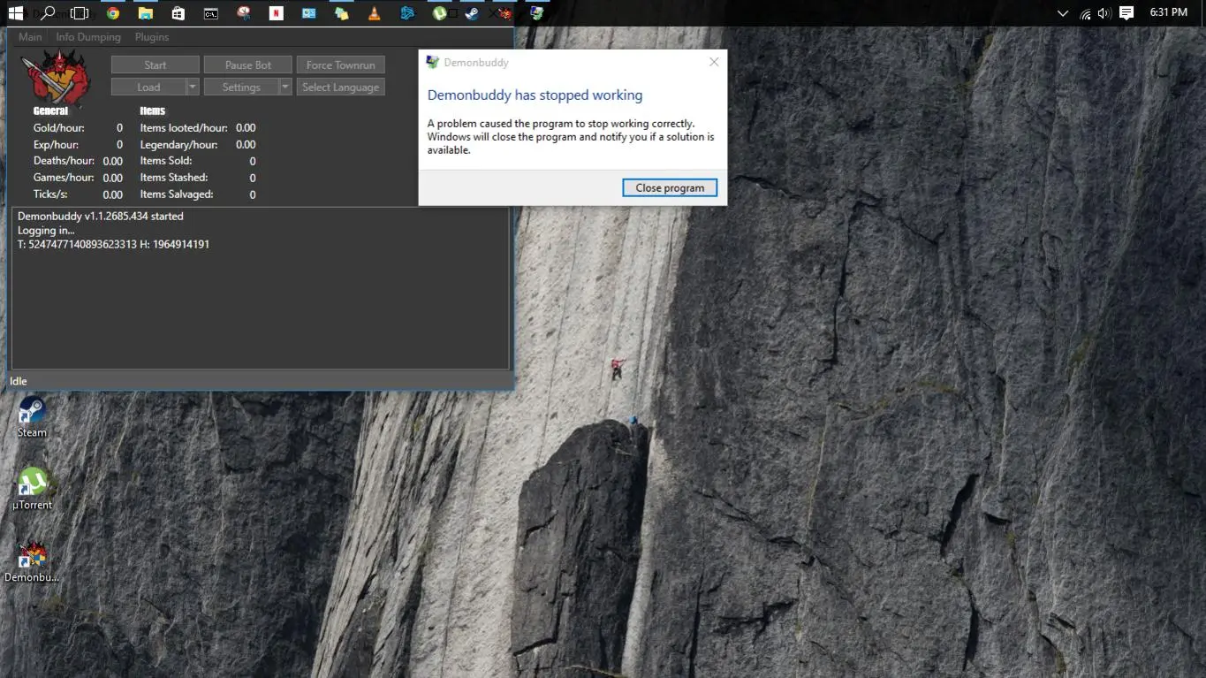Open the Wi-Fi network tray icon
1206x678 pixels.
coord(1086,13)
